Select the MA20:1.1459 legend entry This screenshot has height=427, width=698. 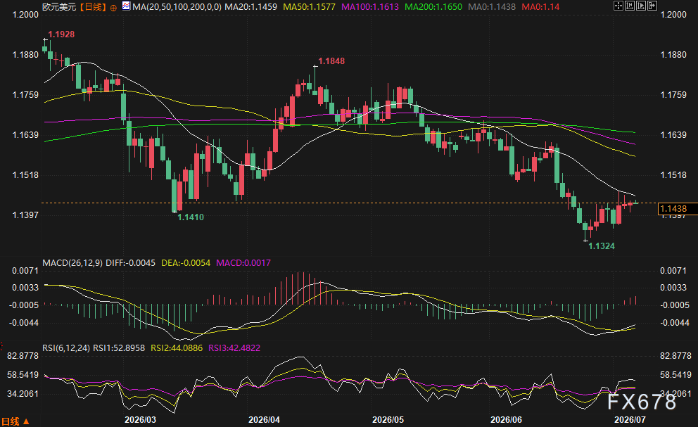(250, 7)
